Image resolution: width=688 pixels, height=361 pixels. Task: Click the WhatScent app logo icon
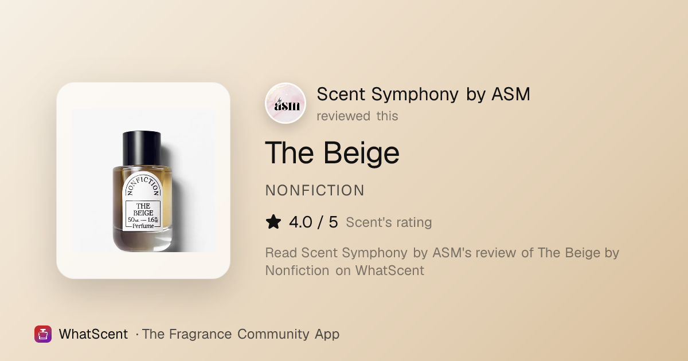click(x=43, y=334)
